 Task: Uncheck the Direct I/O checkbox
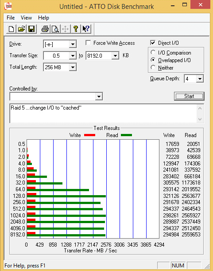pos(153,43)
